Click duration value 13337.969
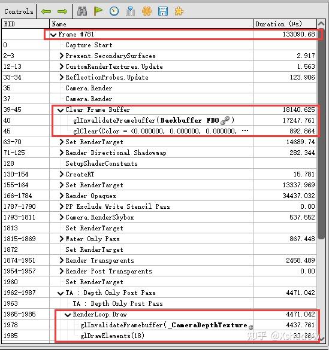The image size is (329, 350). 298,185
